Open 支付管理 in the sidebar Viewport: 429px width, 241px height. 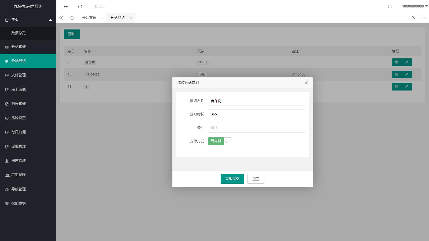(x=19, y=75)
